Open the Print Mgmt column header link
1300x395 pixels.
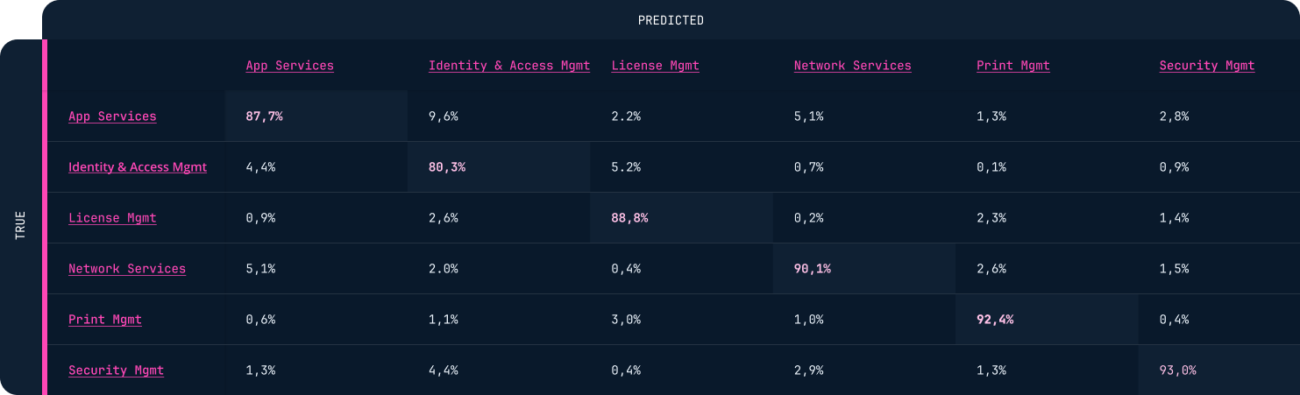[1013, 66]
